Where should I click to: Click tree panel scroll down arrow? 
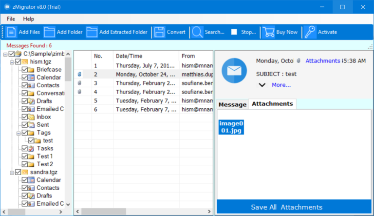pos(68,204)
